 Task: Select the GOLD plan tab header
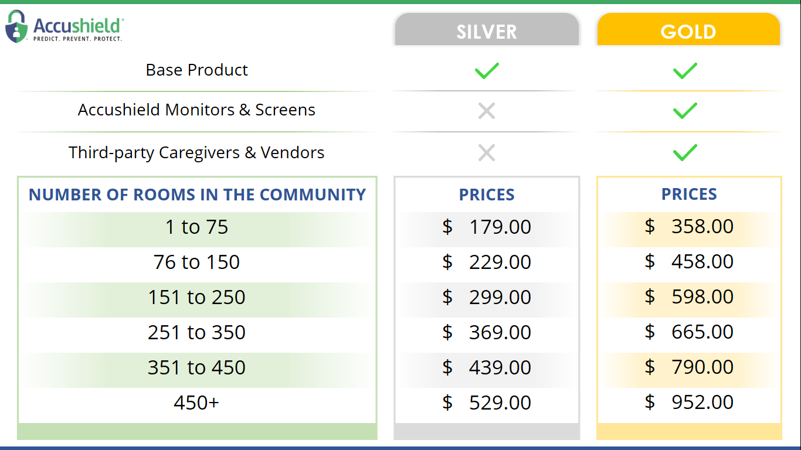pos(688,31)
